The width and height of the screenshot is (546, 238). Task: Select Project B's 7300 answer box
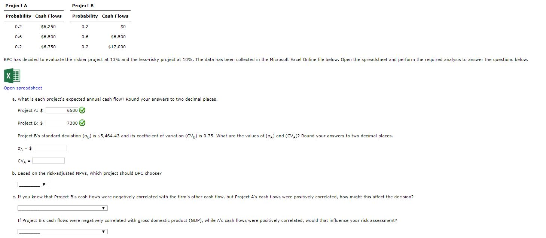tap(62, 123)
